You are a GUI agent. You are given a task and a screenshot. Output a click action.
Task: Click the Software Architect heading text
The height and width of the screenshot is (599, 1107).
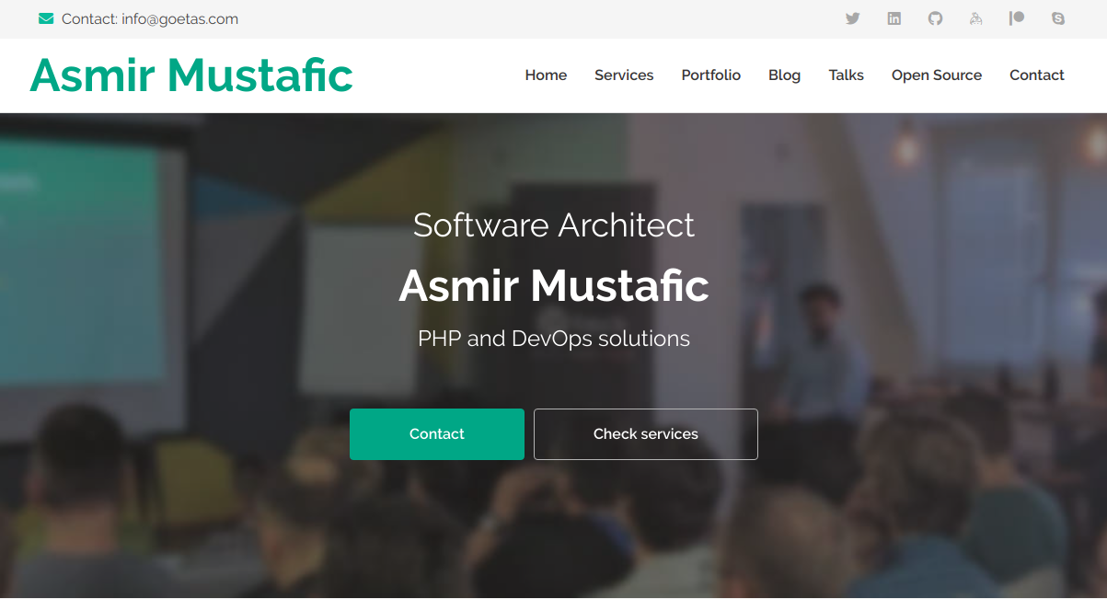[x=554, y=225]
